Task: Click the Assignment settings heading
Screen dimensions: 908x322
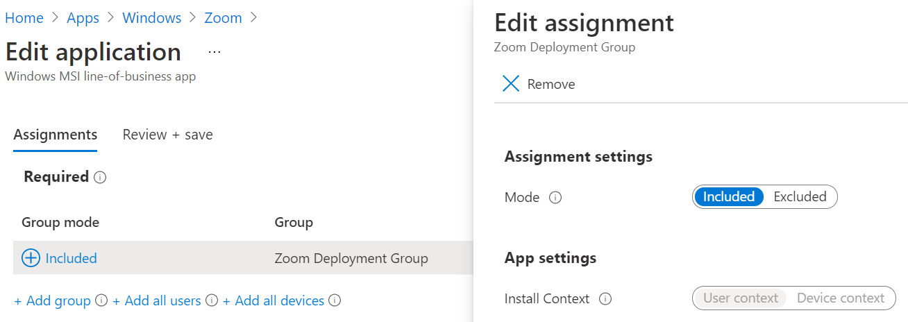Action: 578,156
